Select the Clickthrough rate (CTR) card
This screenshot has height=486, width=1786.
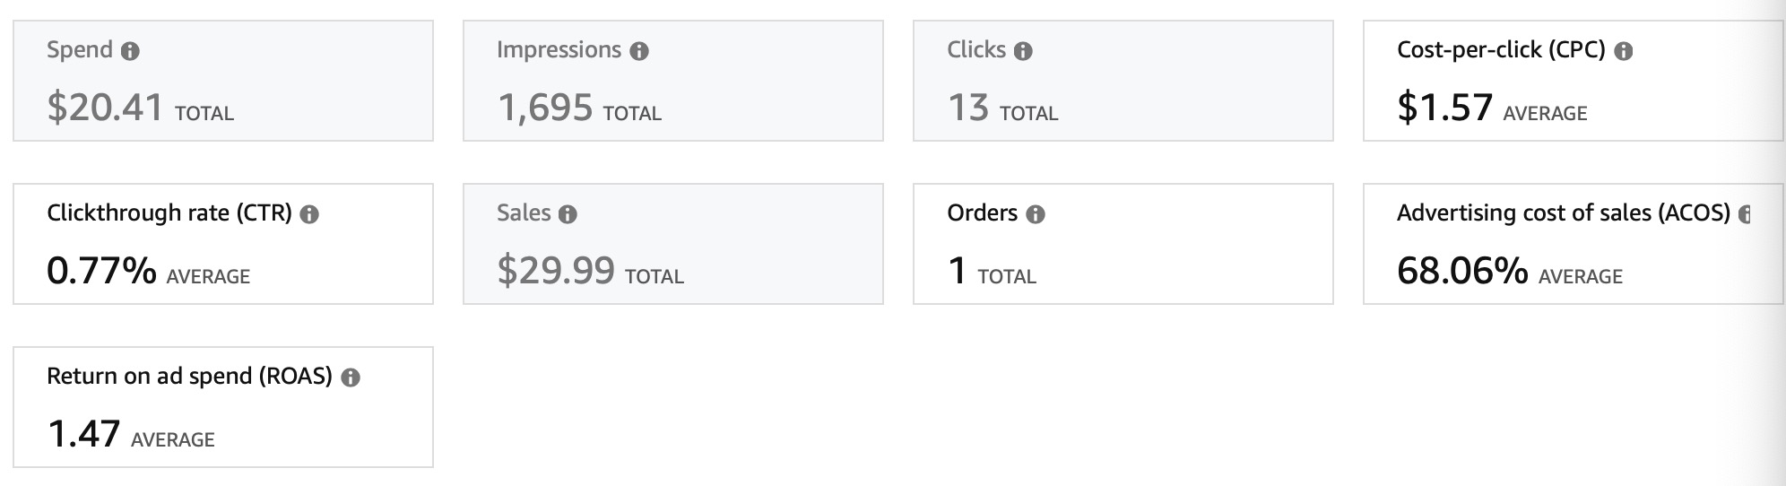tap(223, 244)
